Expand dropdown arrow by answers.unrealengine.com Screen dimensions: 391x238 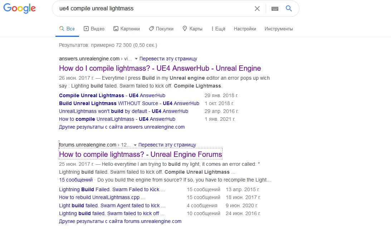point(136,59)
